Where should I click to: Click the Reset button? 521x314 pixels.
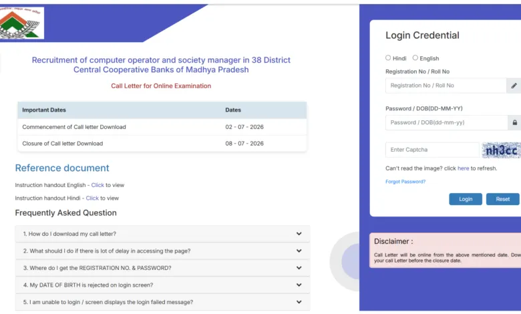pyautogui.click(x=502, y=199)
